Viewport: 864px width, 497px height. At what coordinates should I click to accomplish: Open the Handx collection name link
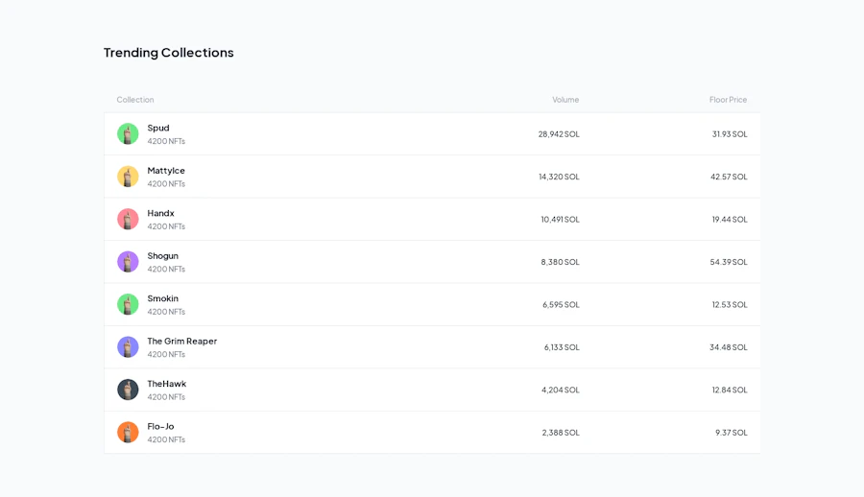tap(160, 213)
